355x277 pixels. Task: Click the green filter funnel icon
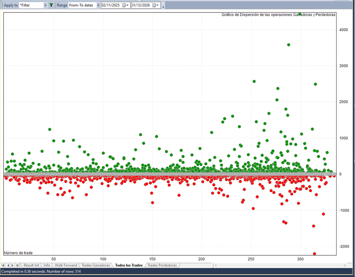[51, 5]
